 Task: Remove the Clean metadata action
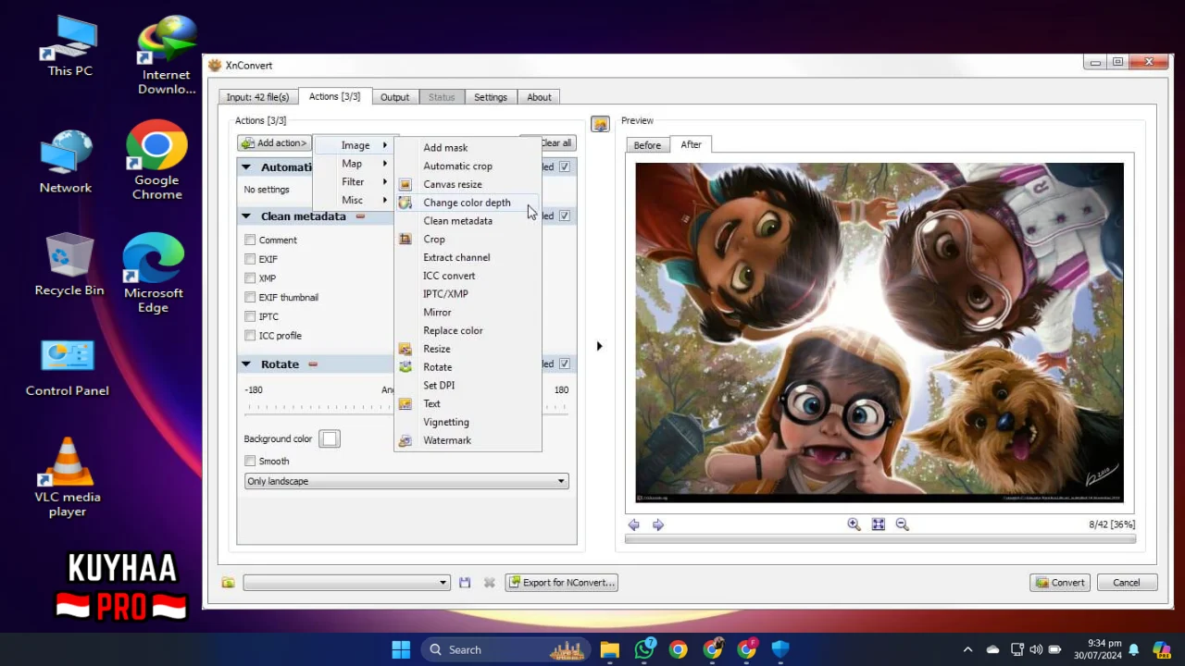[x=360, y=216]
